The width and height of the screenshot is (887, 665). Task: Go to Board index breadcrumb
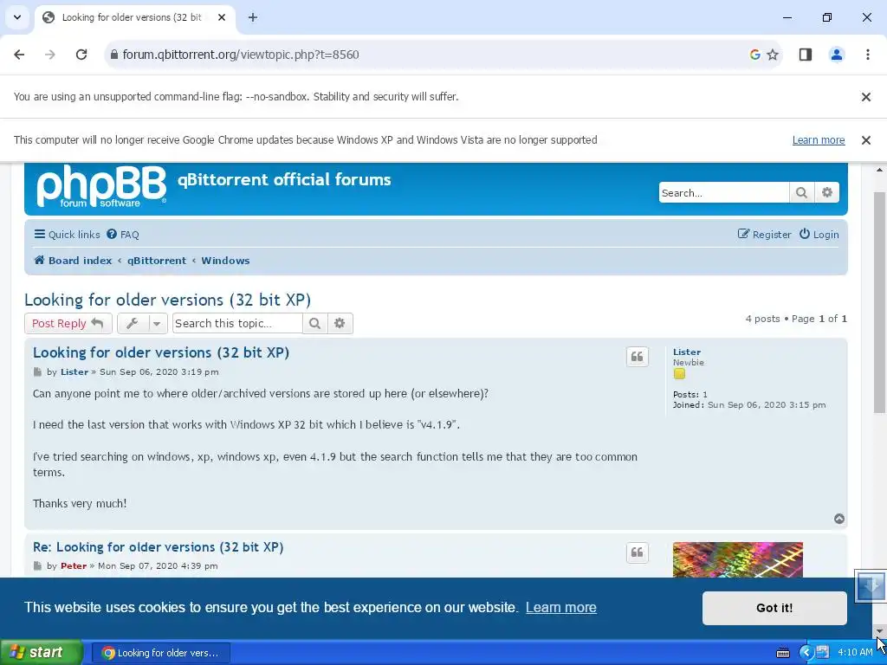click(73, 261)
